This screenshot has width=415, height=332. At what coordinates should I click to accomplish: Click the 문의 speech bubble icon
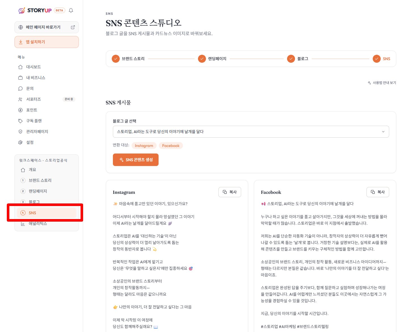[x=20, y=89]
